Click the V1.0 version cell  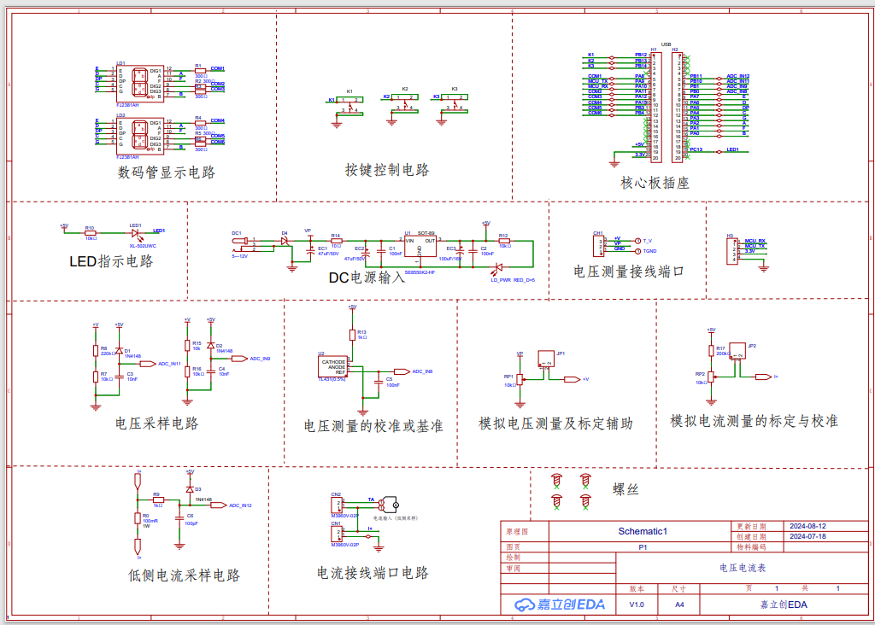637,605
